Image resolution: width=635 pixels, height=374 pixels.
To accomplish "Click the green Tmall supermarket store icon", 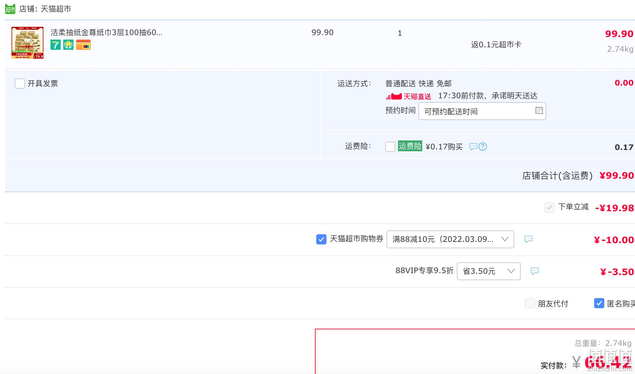I will point(10,9).
